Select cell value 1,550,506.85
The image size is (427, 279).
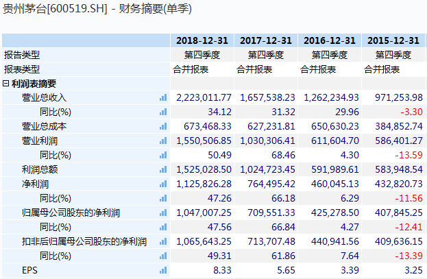pos(204,141)
